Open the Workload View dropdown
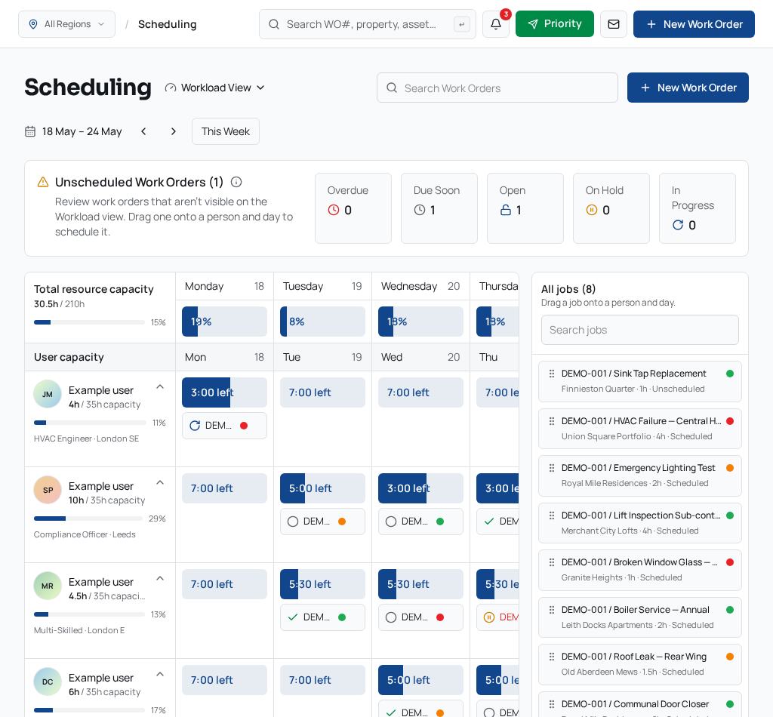 pos(215,88)
